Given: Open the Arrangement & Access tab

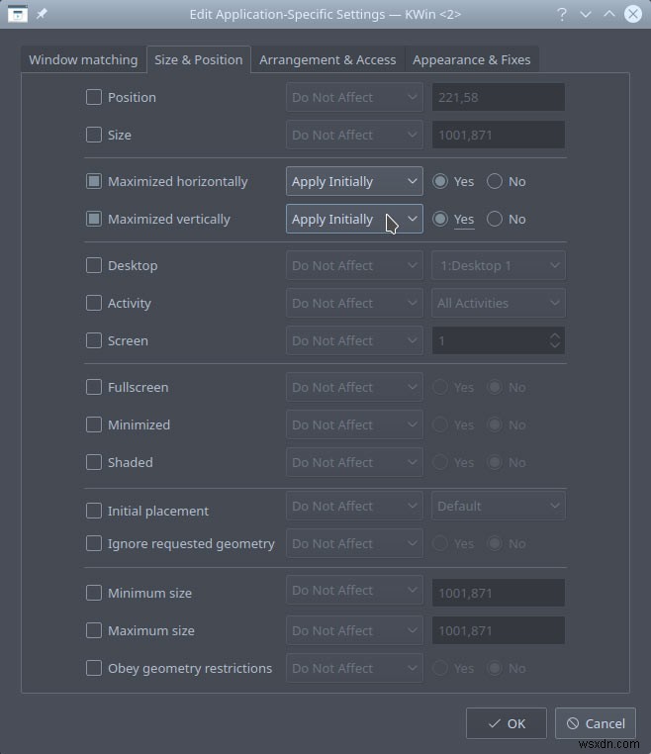Looking at the screenshot, I should [327, 59].
